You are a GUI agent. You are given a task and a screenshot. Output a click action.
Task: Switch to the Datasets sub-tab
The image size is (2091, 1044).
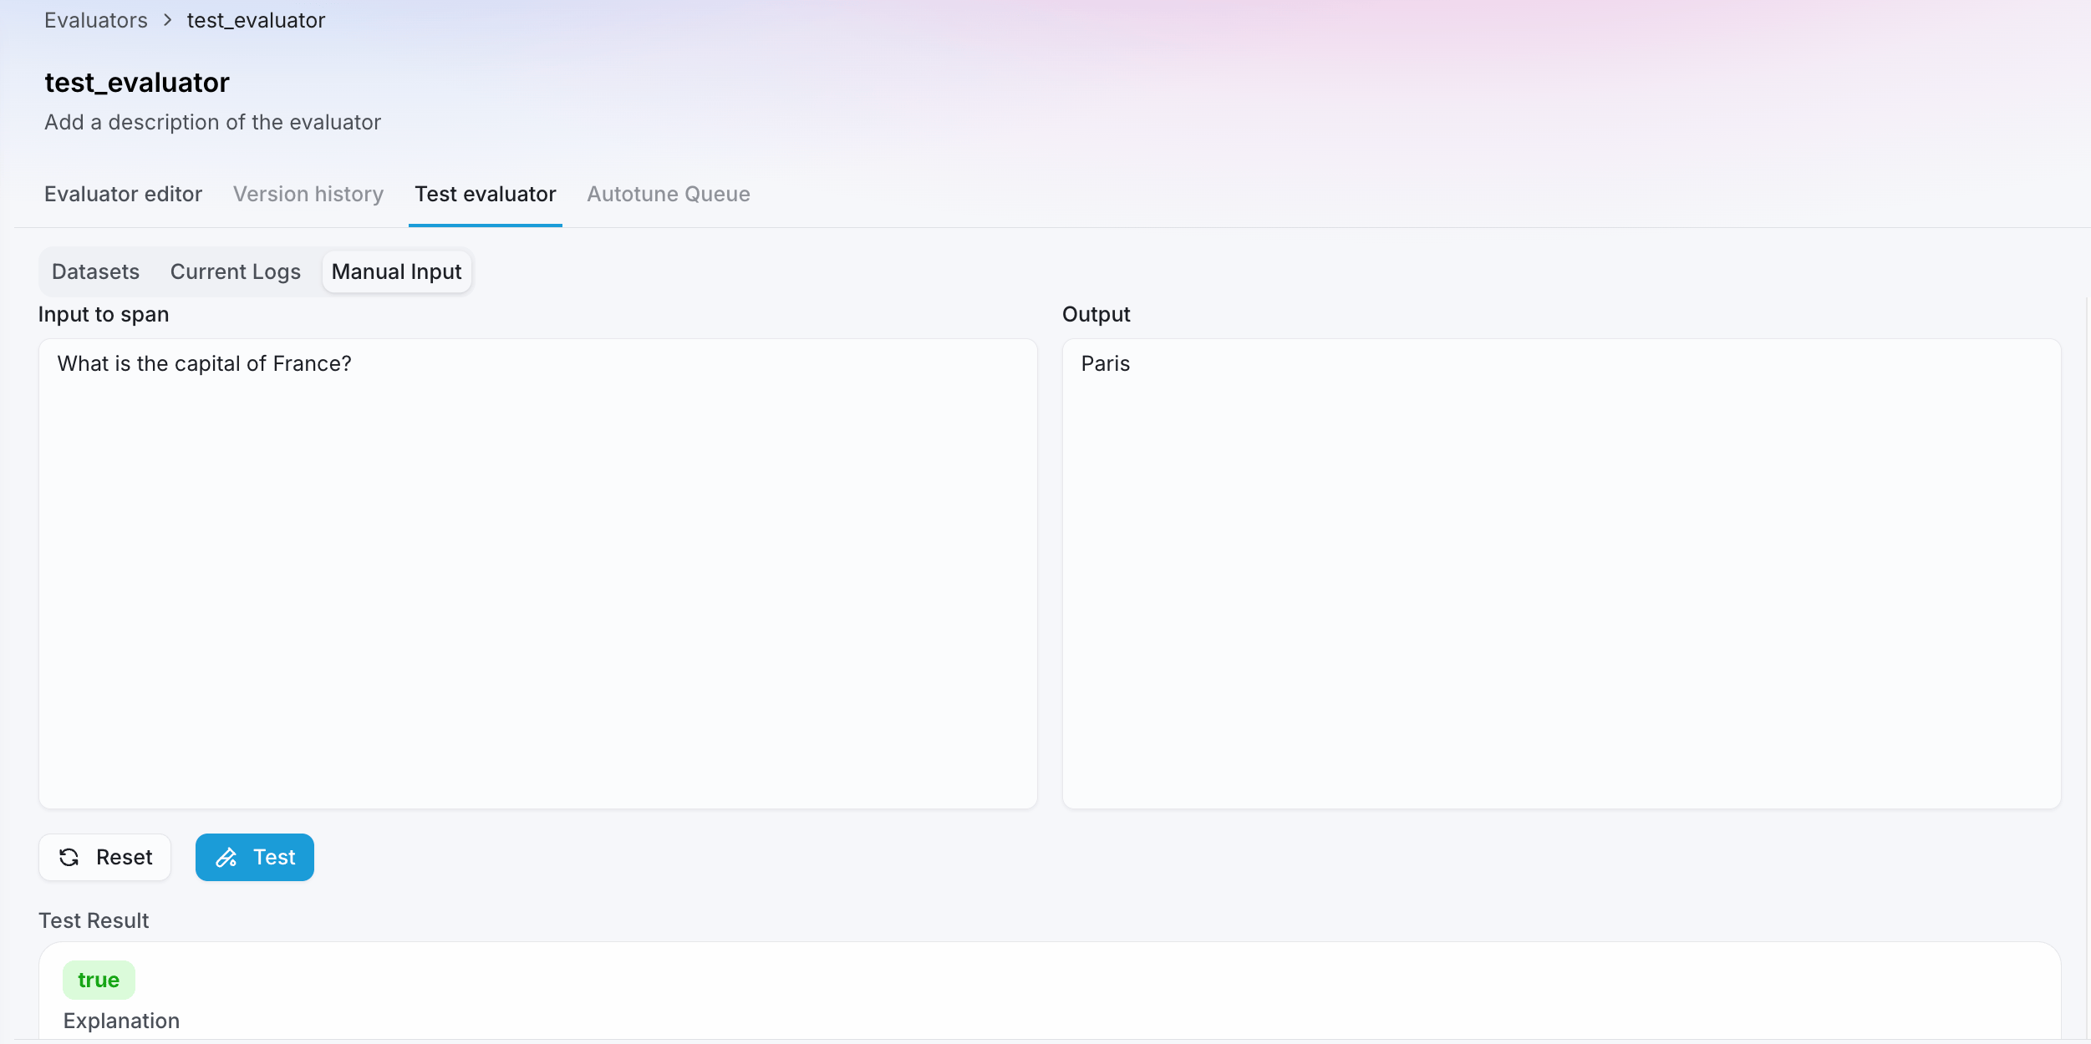[96, 271]
